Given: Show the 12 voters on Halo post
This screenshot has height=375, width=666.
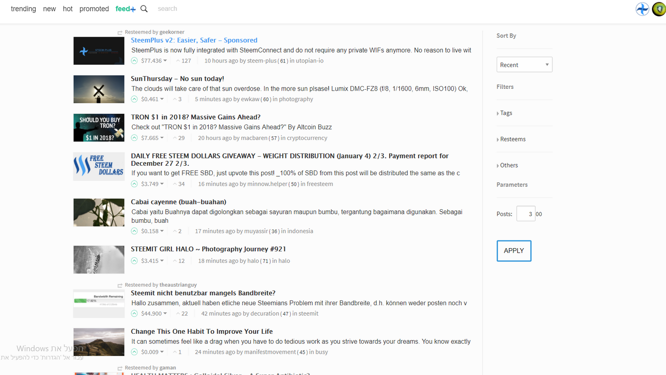Looking at the screenshot, I should (x=178, y=261).
